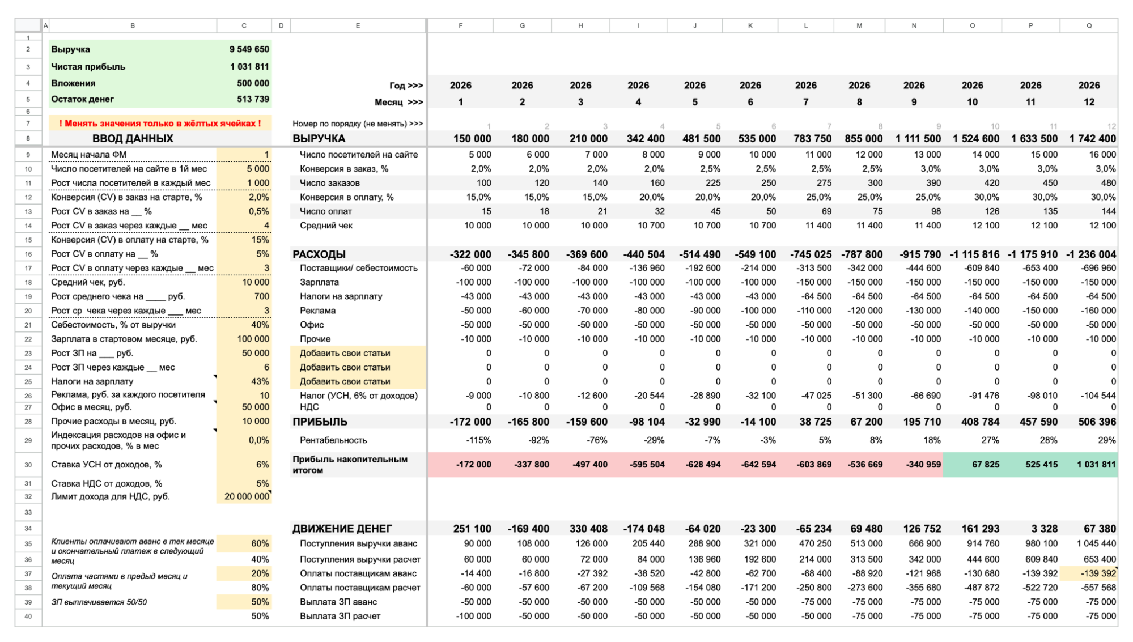
Task: Click the Ставка УСН 6% input cell
Action: pyautogui.click(x=244, y=465)
